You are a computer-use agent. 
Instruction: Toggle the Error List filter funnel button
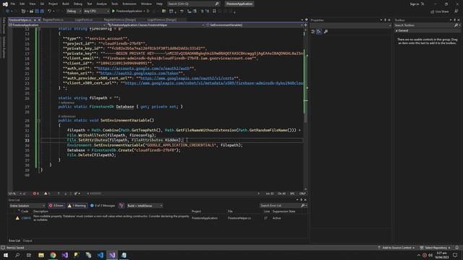(x=122, y=205)
